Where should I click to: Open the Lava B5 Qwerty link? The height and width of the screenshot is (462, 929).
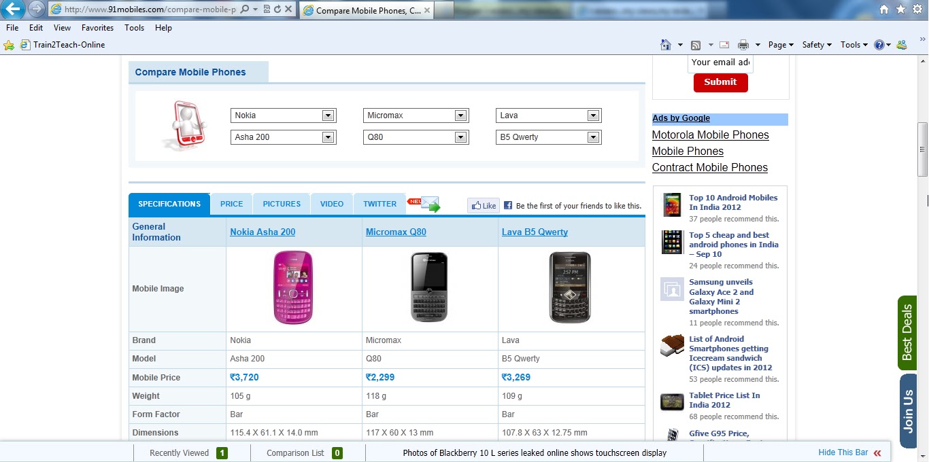[535, 232]
